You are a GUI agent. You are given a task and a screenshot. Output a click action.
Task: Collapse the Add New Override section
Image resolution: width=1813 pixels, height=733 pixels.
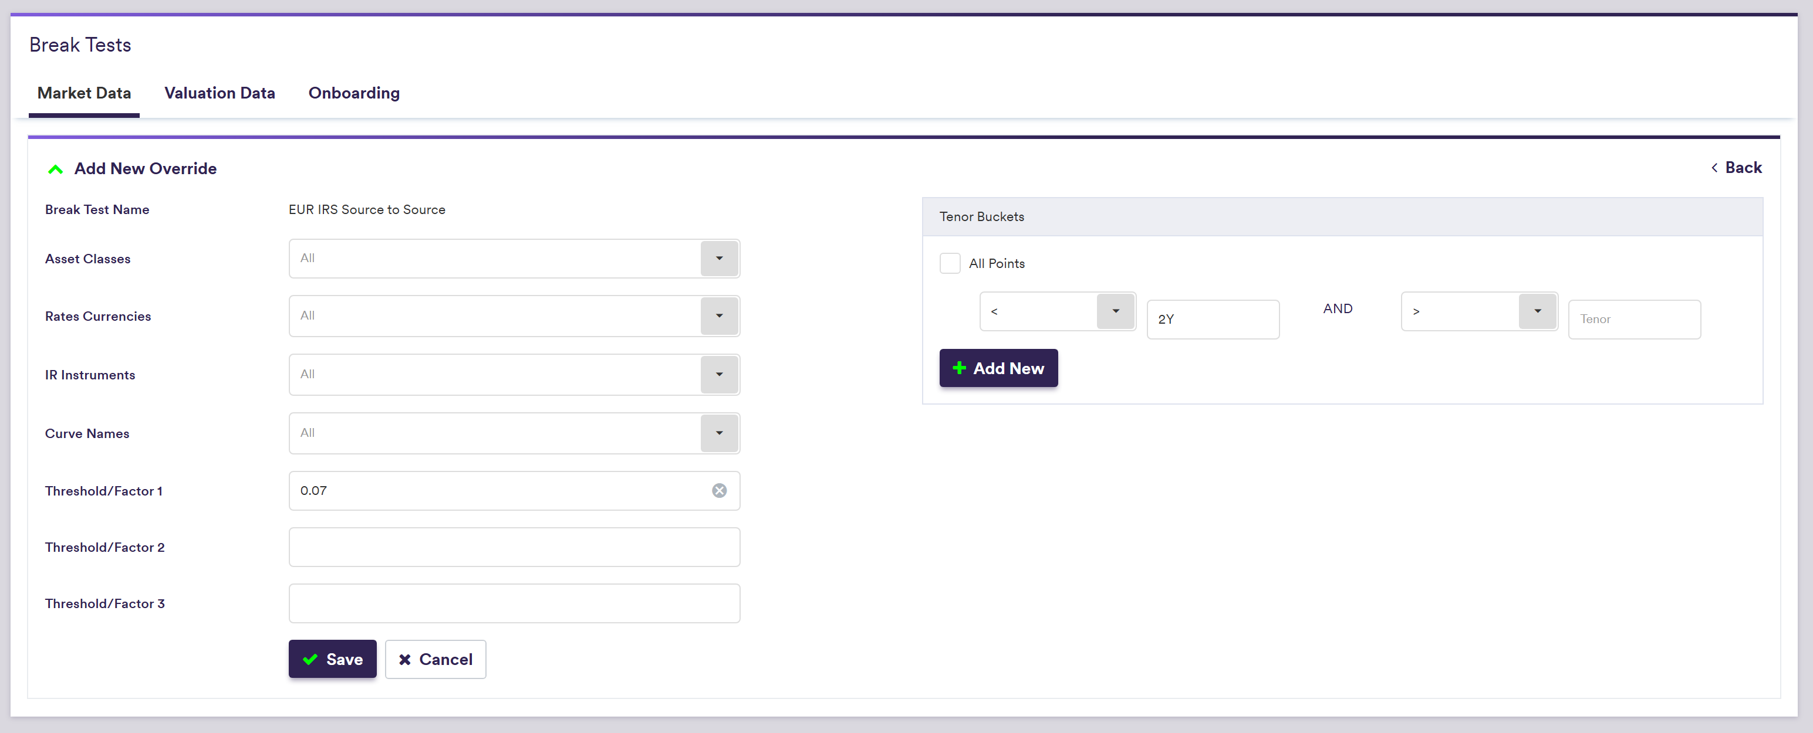pos(55,169)
